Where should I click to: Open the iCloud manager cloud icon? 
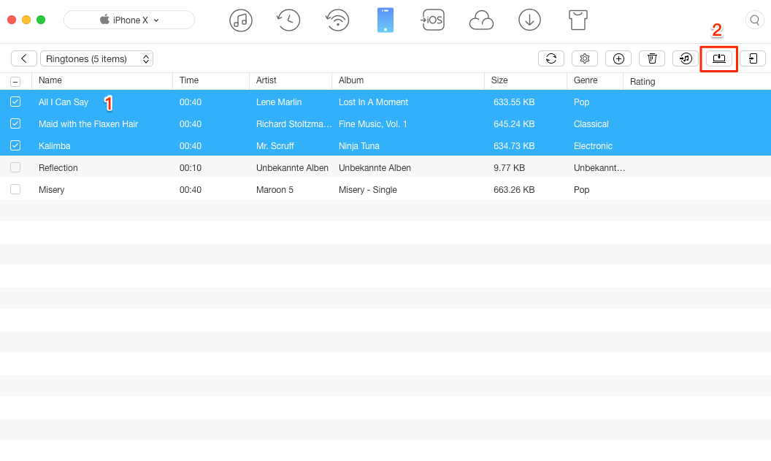pyautogui.click(x=481, y=20)
